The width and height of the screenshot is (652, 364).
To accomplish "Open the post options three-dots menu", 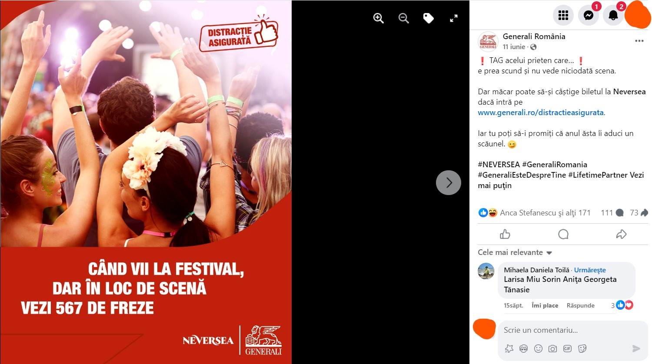I will 639,41.
